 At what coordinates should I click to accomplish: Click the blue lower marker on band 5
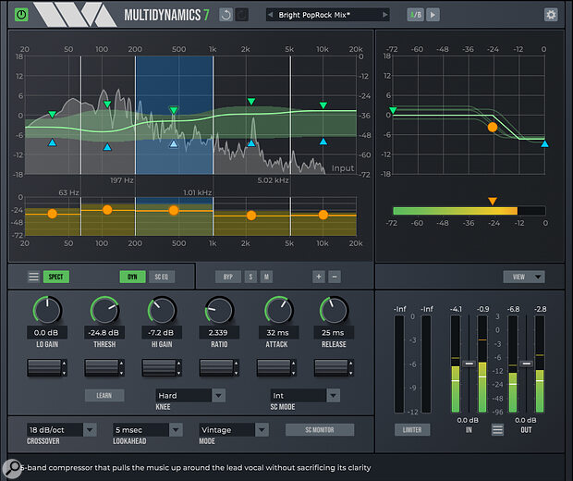point(323,142)
